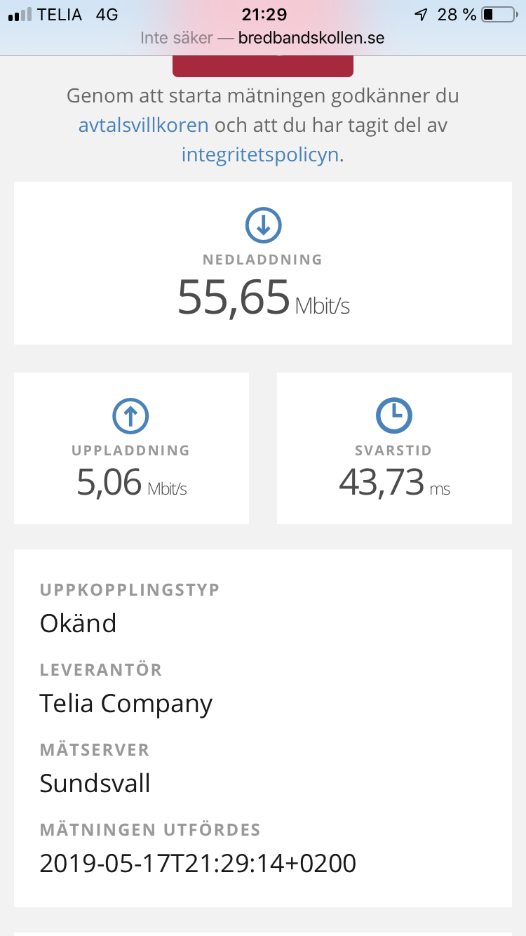Image resolution: width=526 pixels, height=936 pixels.
Task: Tap the battery icon in status bar
Action: [499, 15]
